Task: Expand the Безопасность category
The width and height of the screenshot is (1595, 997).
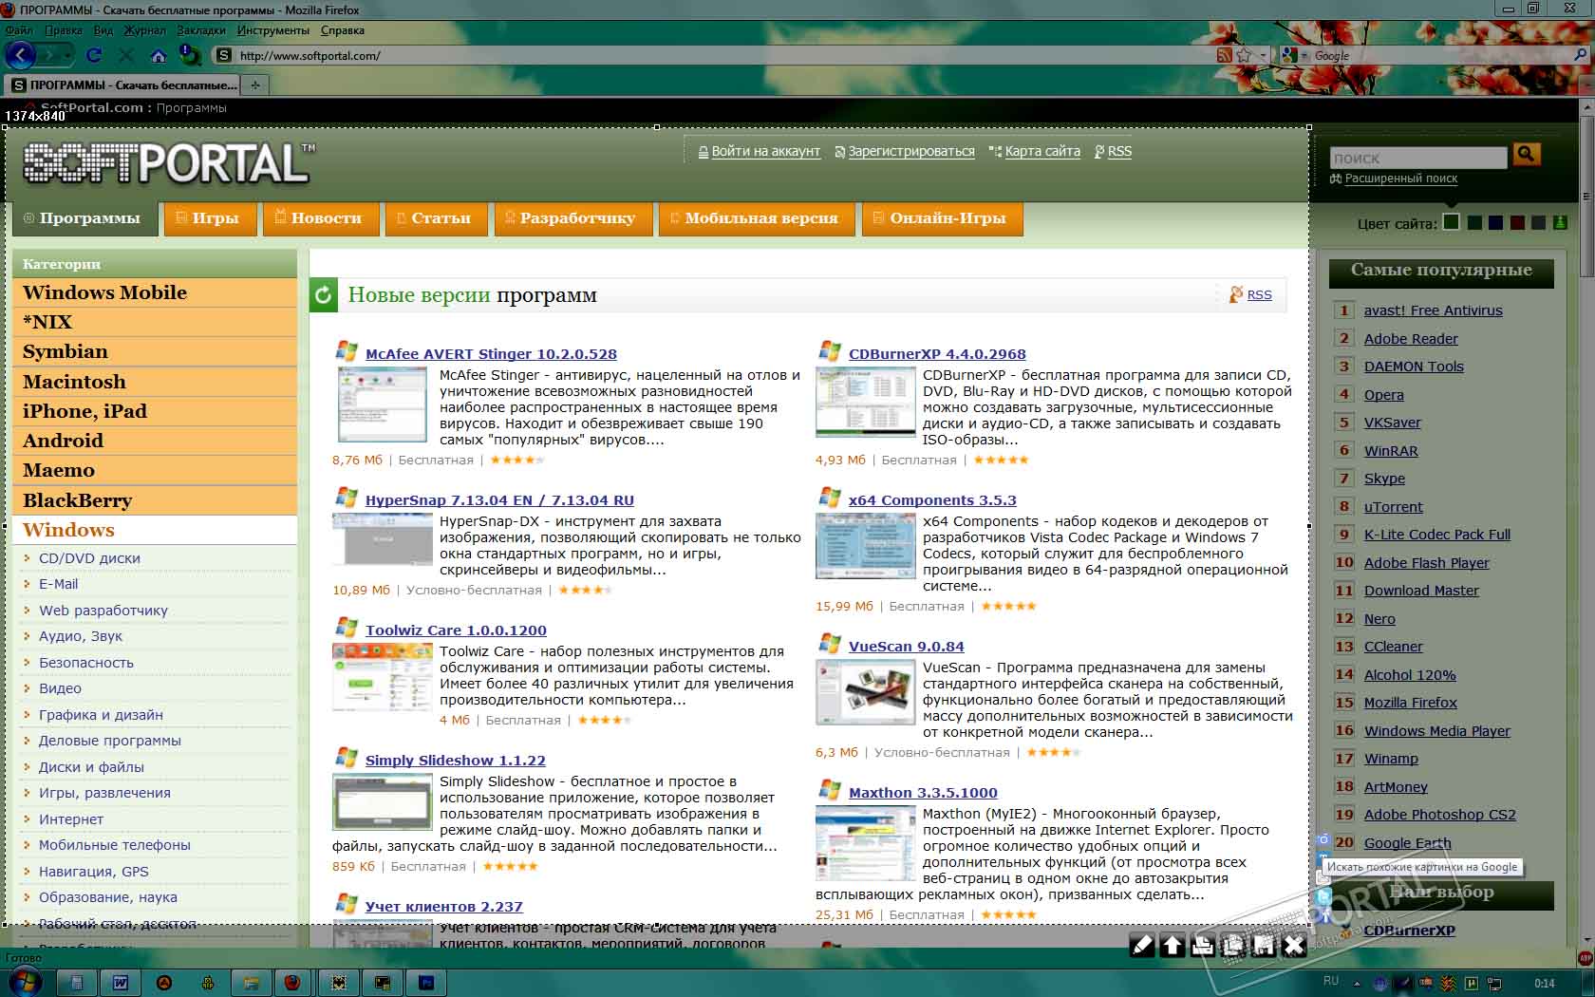Action: pos(86,663)
